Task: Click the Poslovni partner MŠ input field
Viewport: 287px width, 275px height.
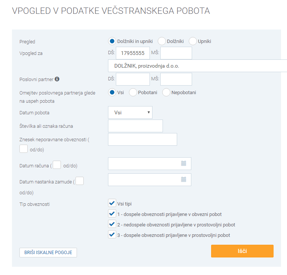Action: click(176, 79)
